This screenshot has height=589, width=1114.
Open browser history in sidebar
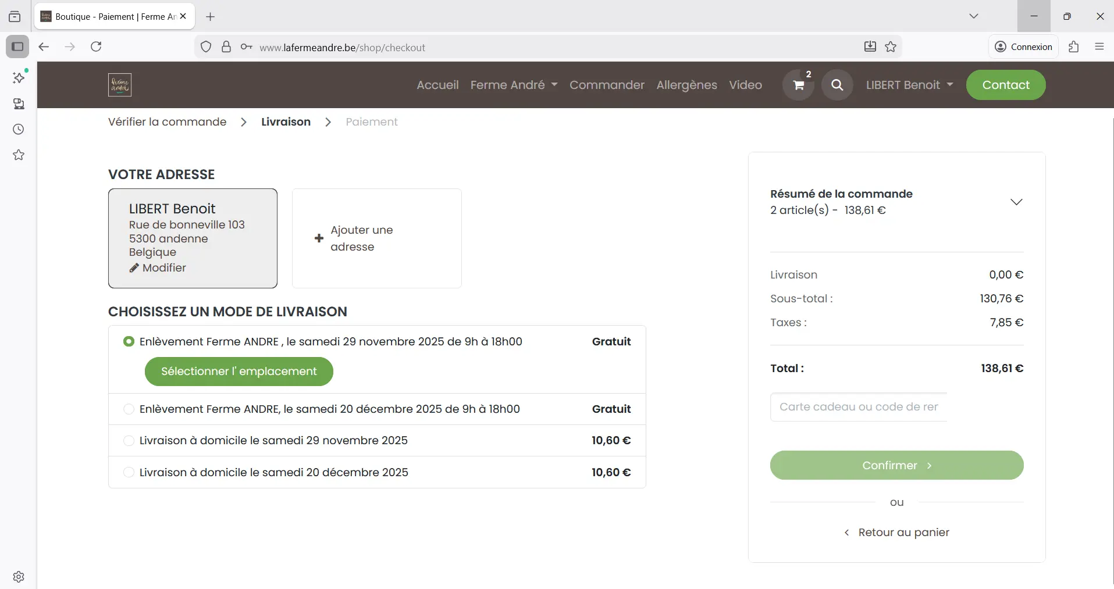click(19, 129)
